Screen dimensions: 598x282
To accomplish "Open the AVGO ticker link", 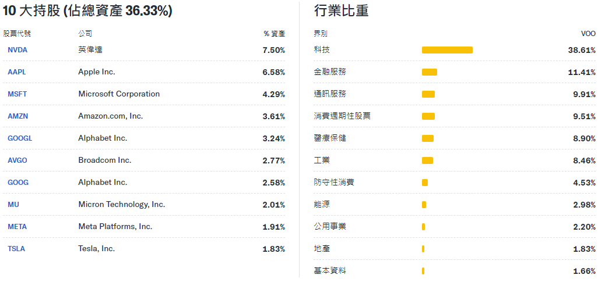I will click(17, 160).
